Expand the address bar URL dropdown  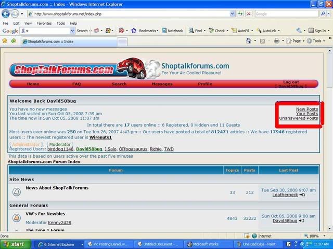coord(232,14)
